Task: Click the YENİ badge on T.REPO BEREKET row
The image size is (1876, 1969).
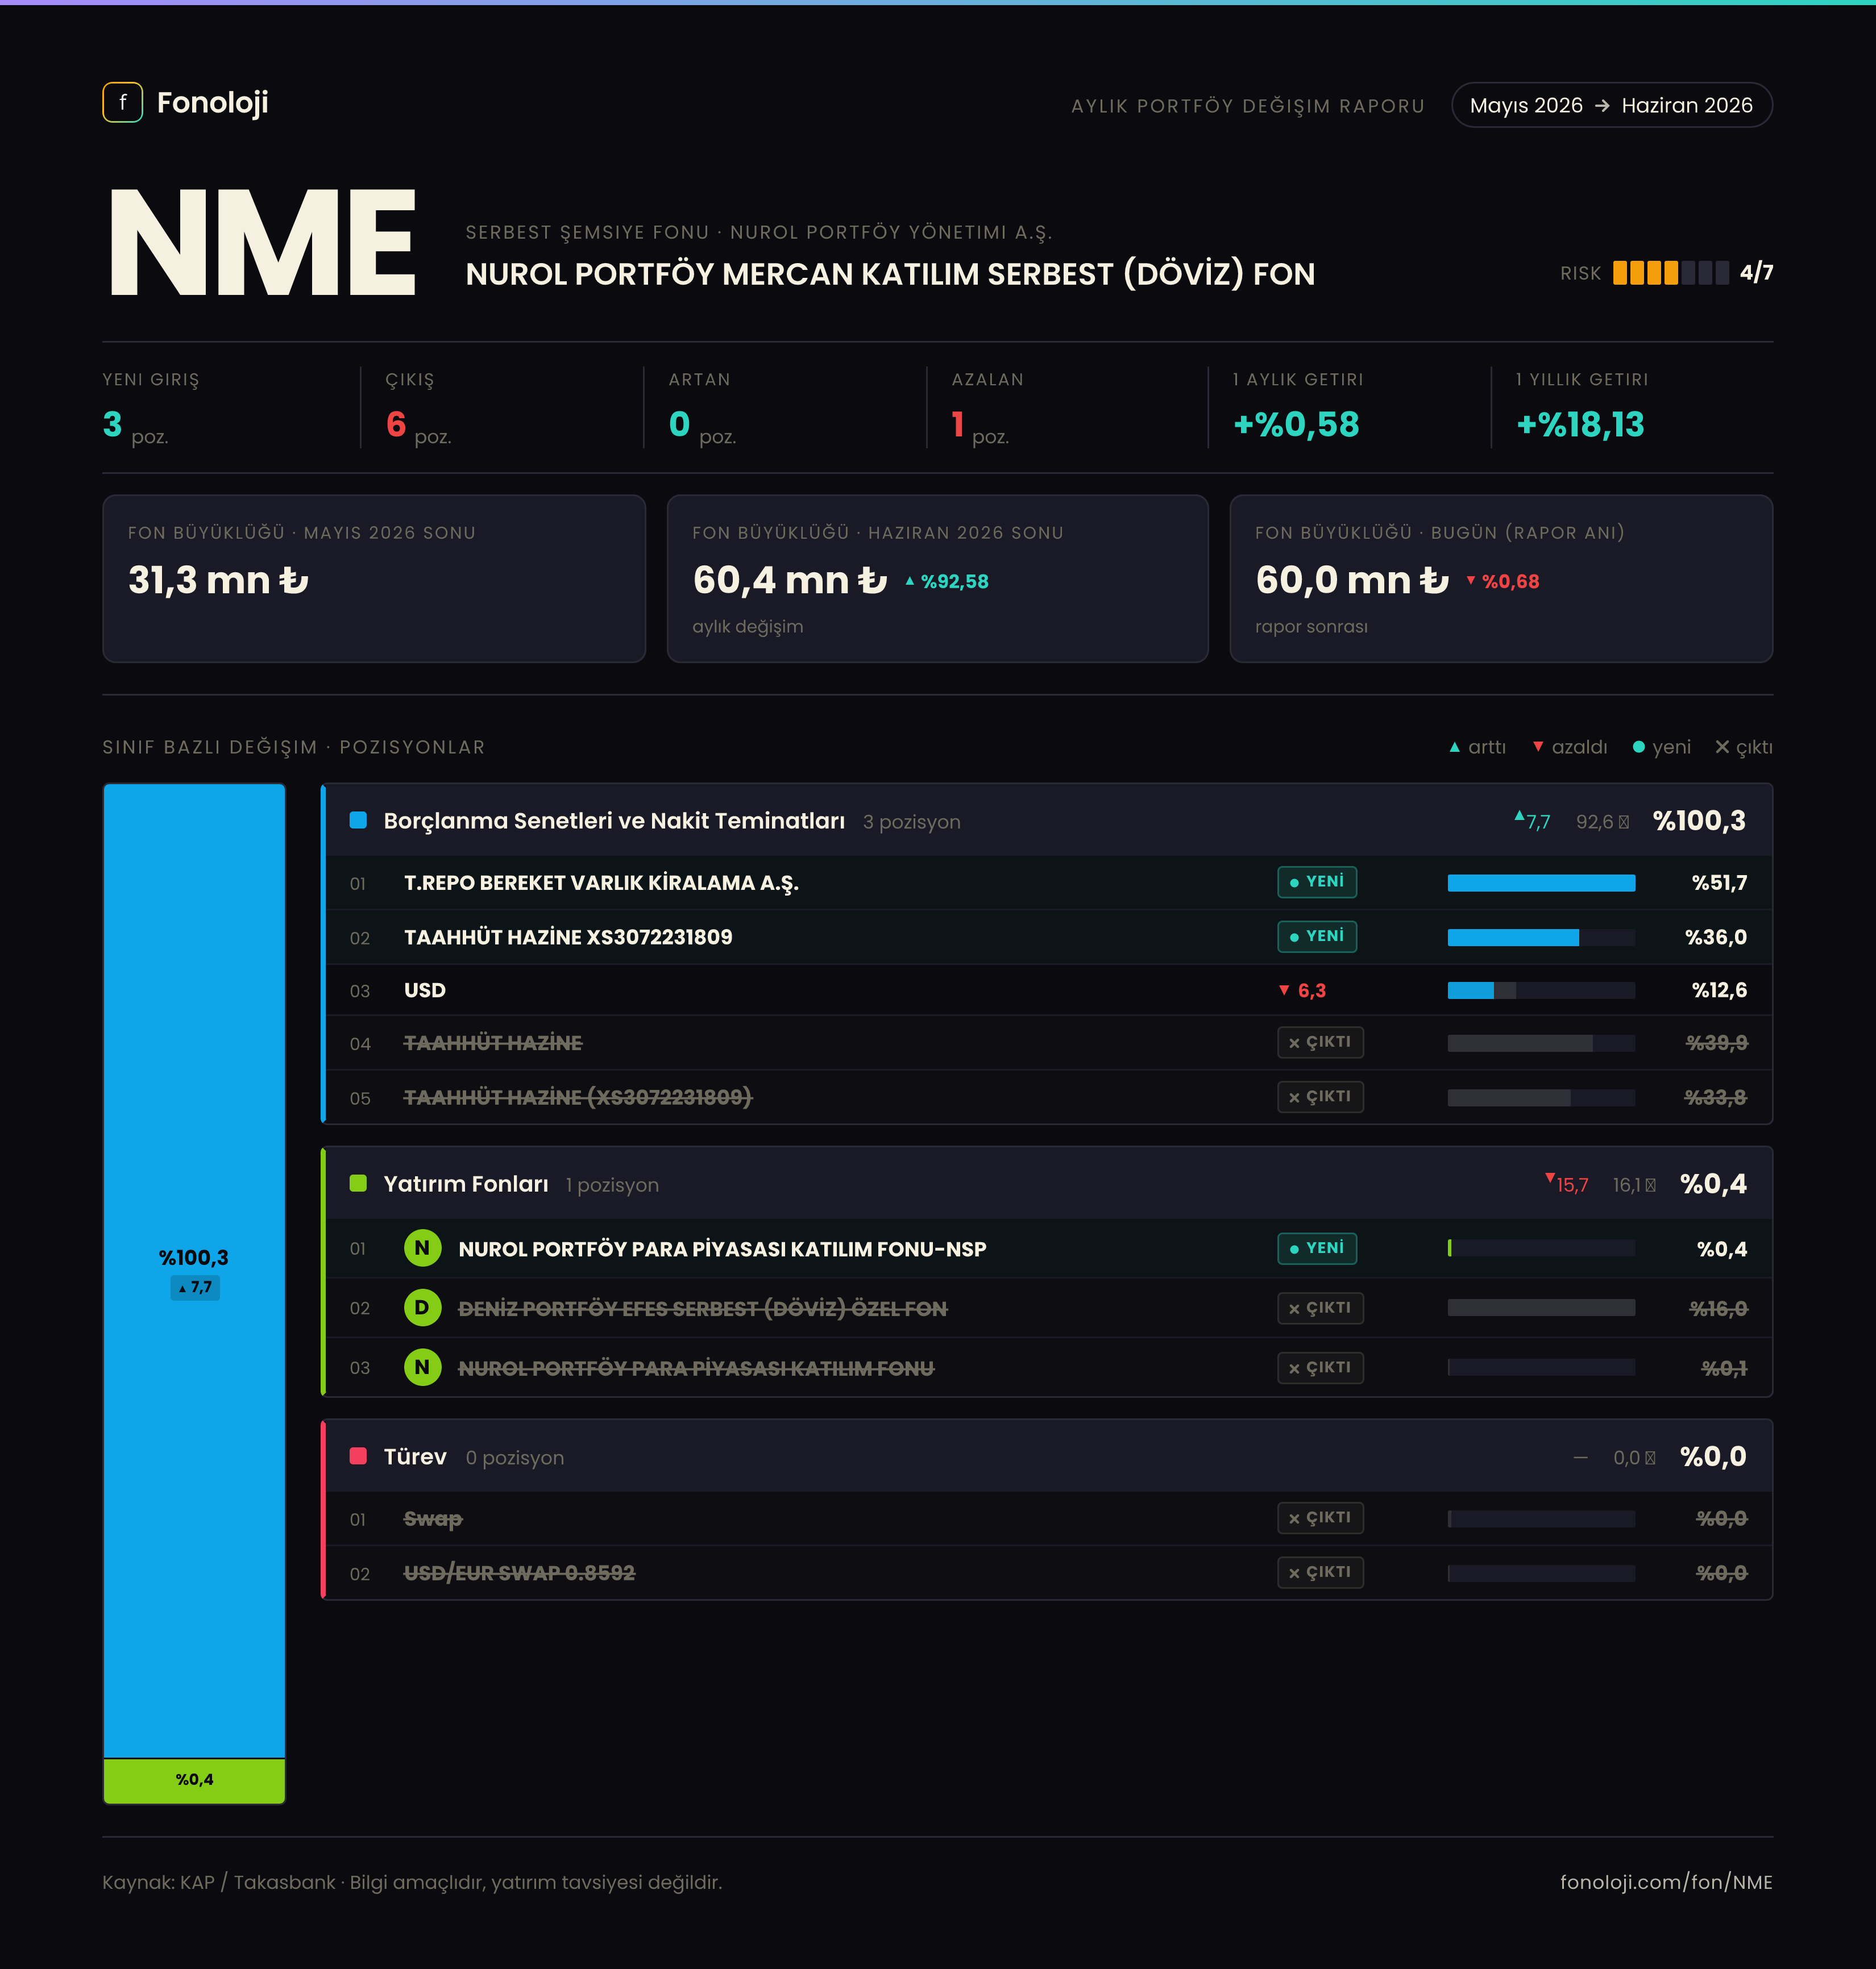Action: (x=1317, y=881)
